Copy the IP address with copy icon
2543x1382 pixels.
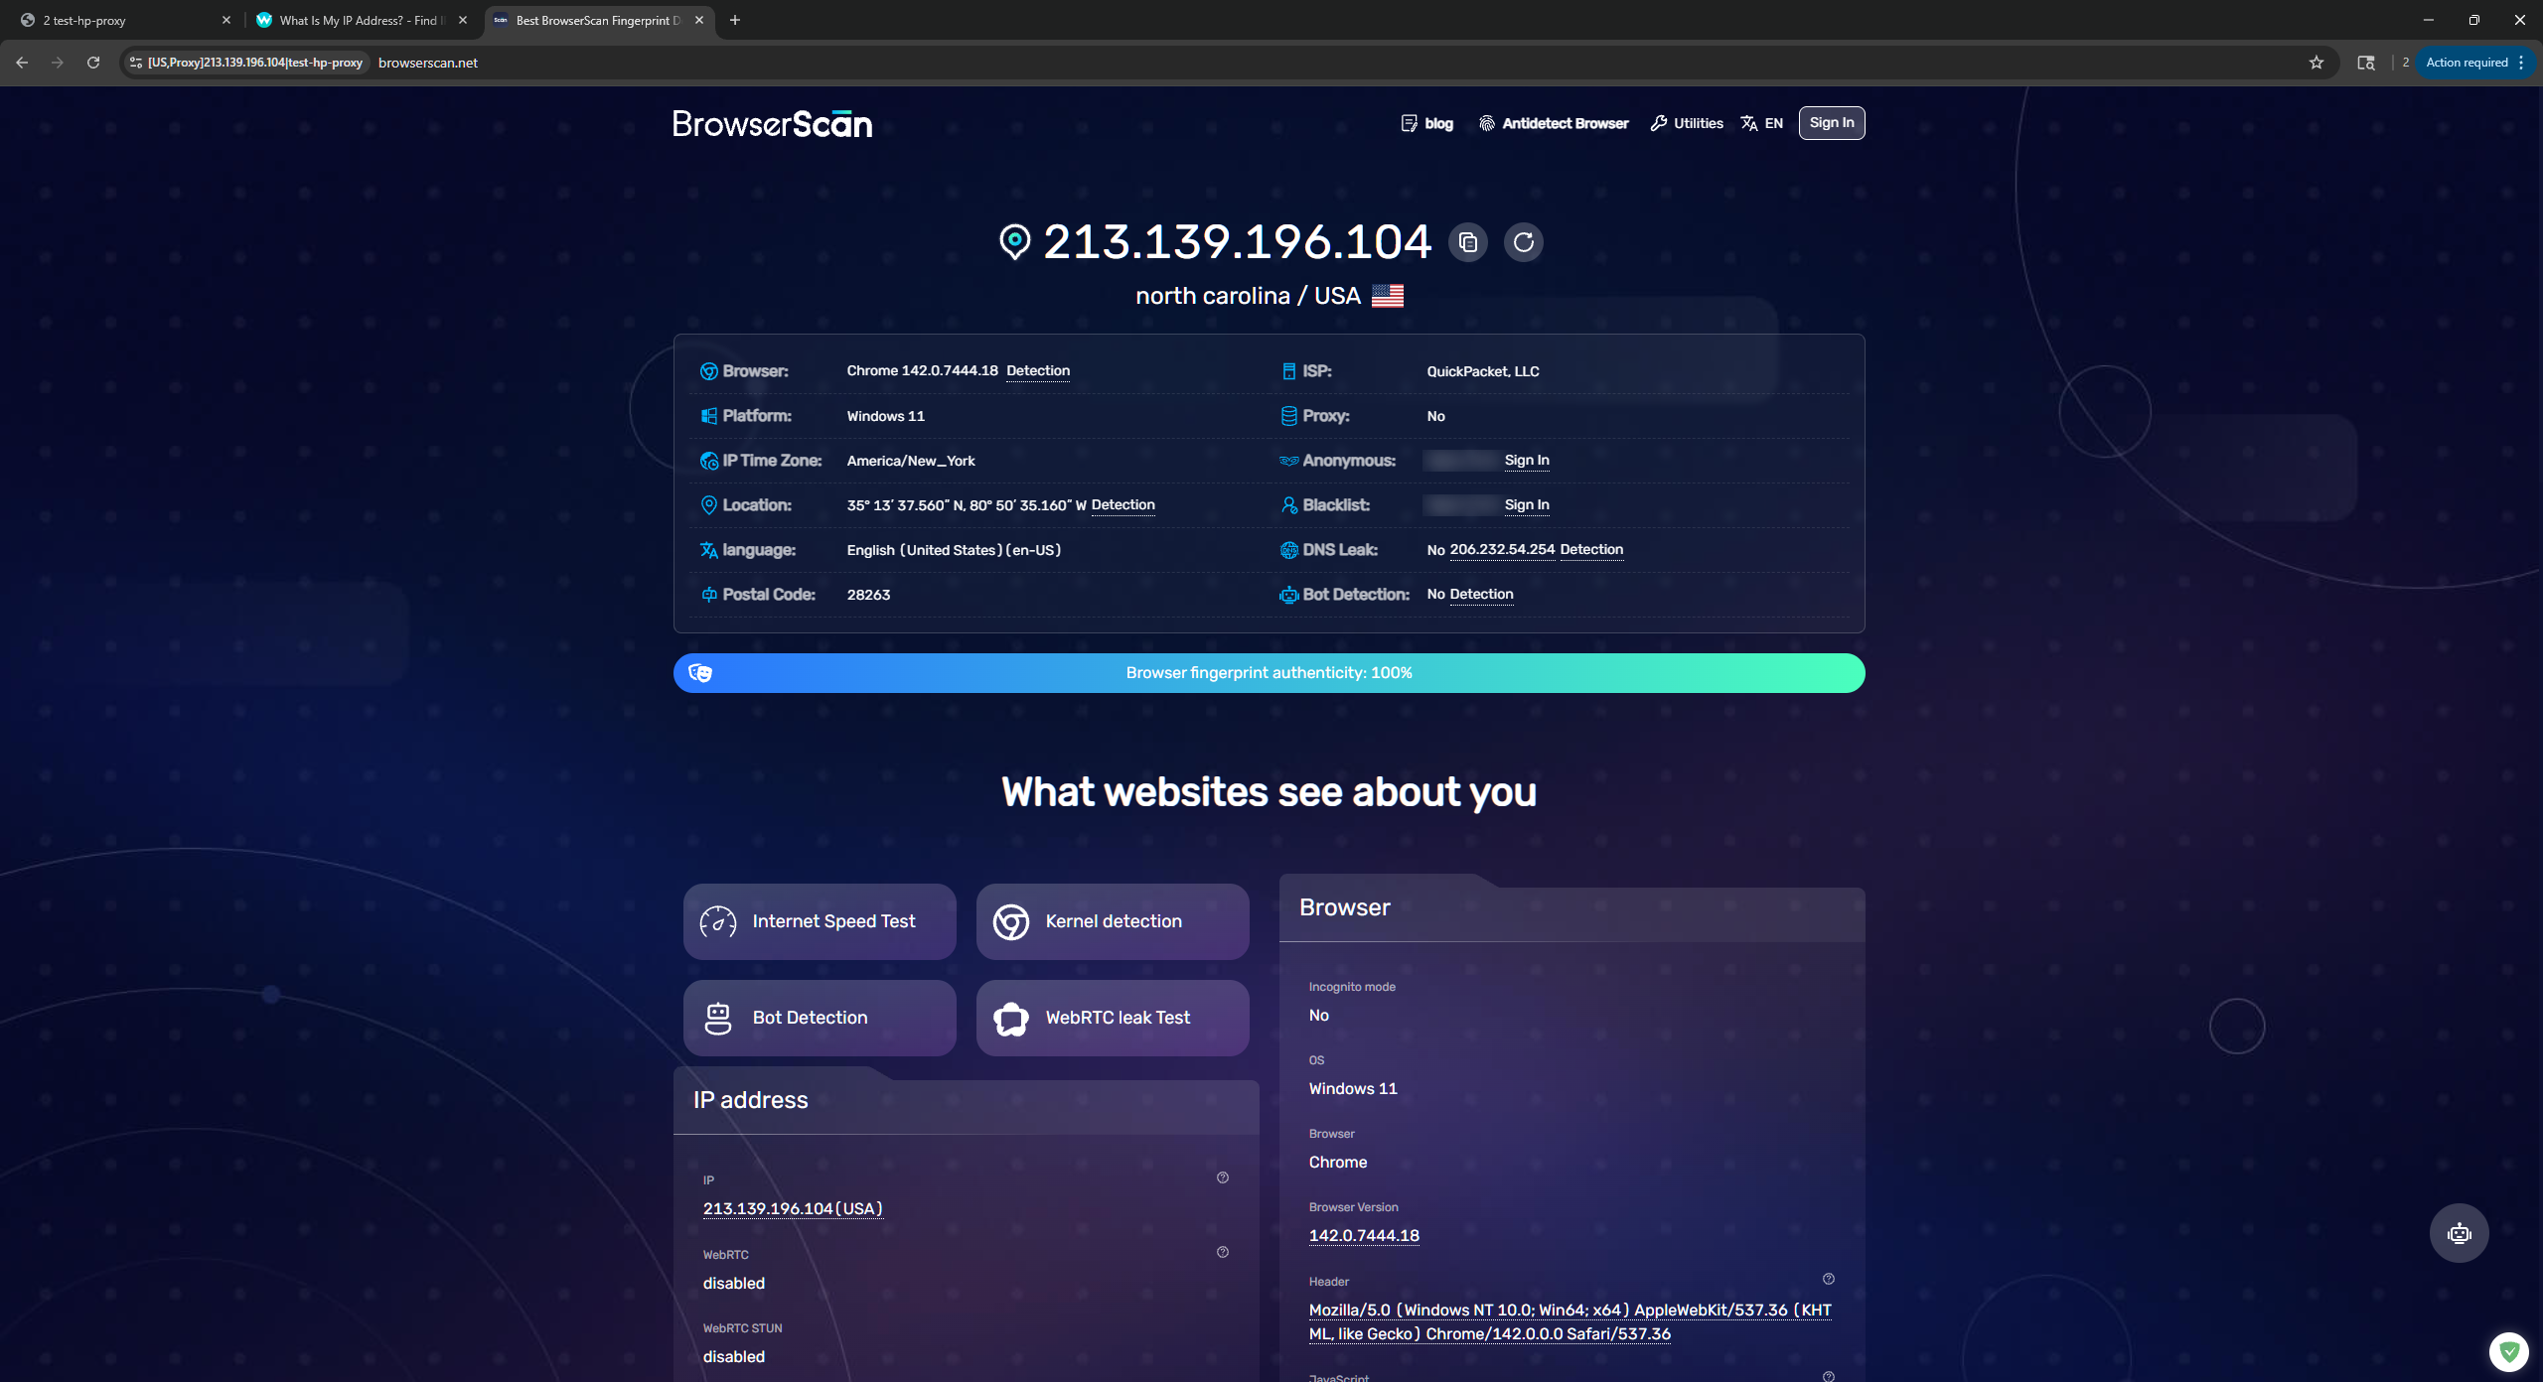click(1468, 242)
